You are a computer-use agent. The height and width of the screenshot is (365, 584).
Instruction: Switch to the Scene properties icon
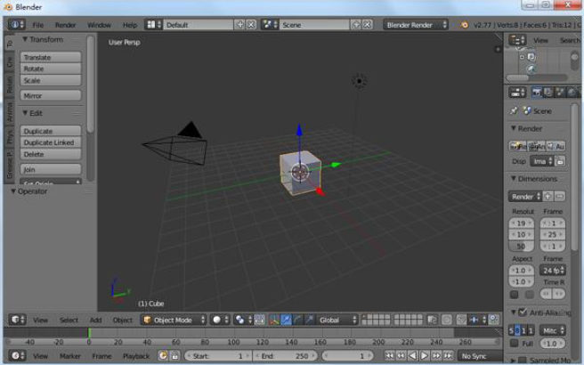tap(560, 92)
